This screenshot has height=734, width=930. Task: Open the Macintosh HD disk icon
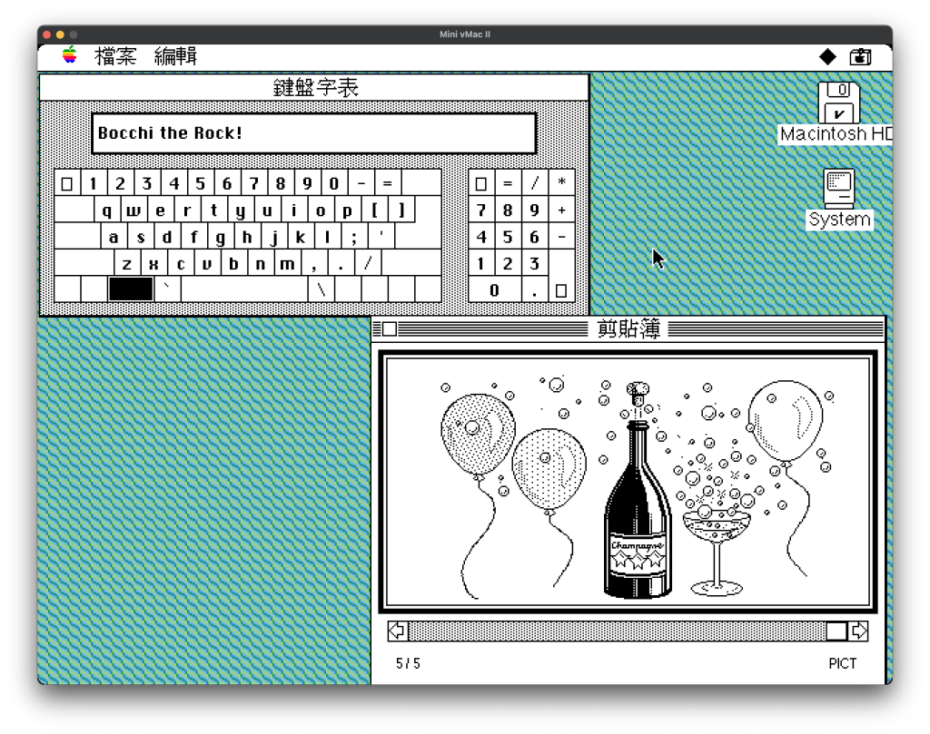click(838, 103)
